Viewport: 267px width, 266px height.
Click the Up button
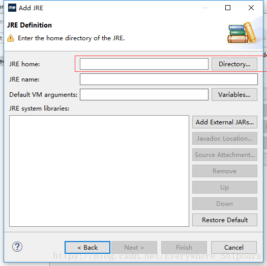pos(225,188)
